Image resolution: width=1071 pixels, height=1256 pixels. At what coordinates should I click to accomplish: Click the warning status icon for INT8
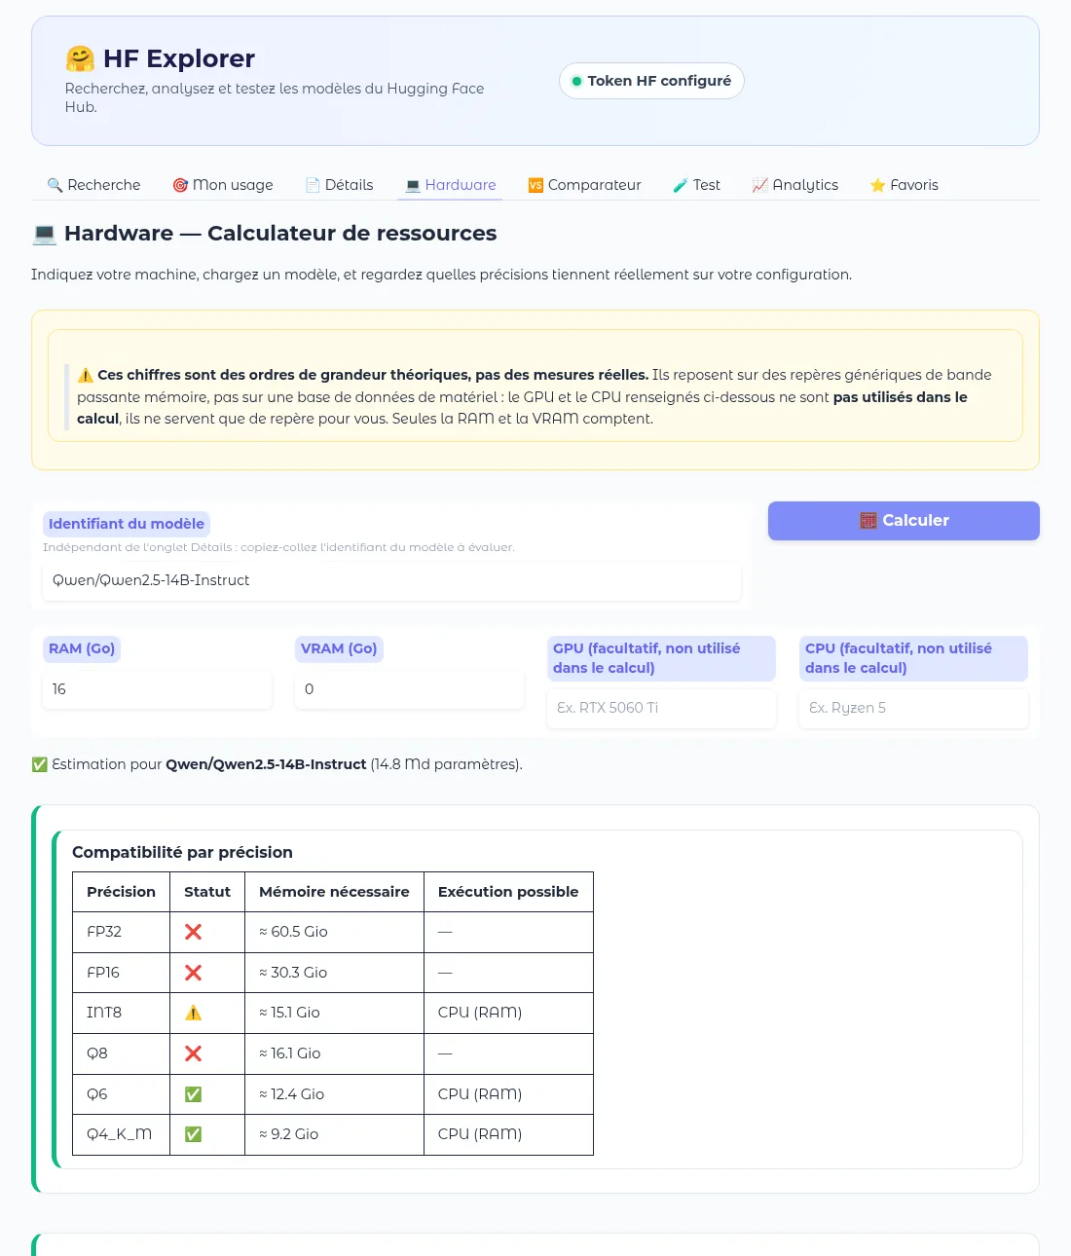point(193,1013)
